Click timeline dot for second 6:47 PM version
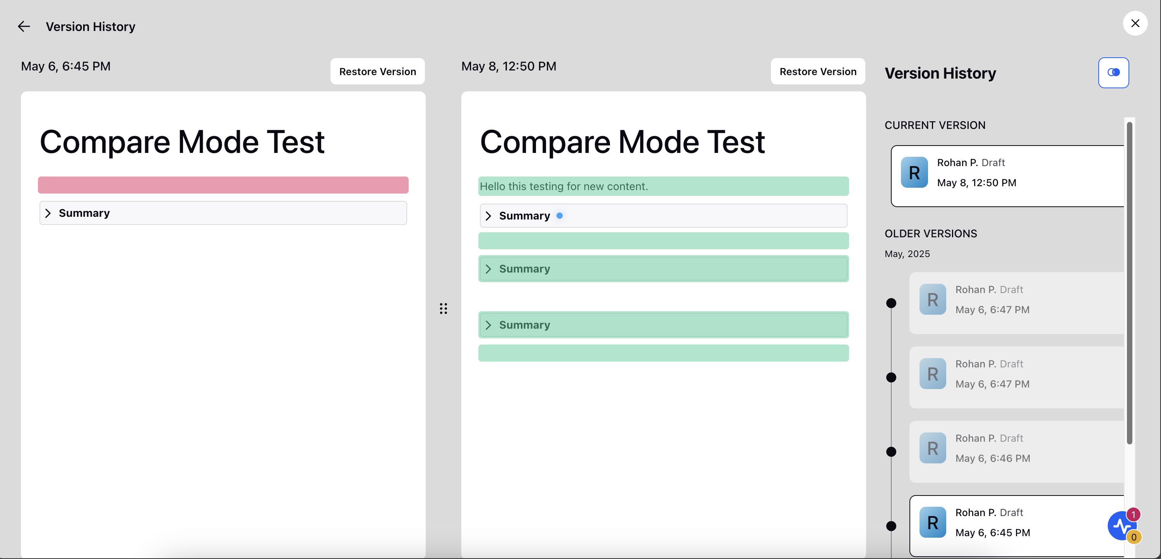The height and width of the screenshot is (559, 1161). (x=891, y=377)
